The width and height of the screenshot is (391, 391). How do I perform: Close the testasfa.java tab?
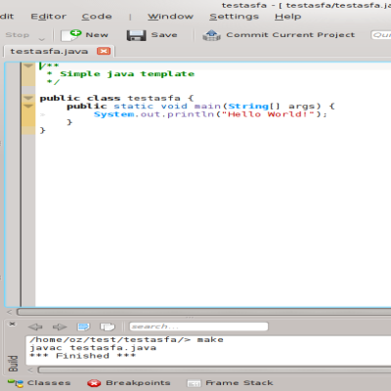tap(104, 51)
